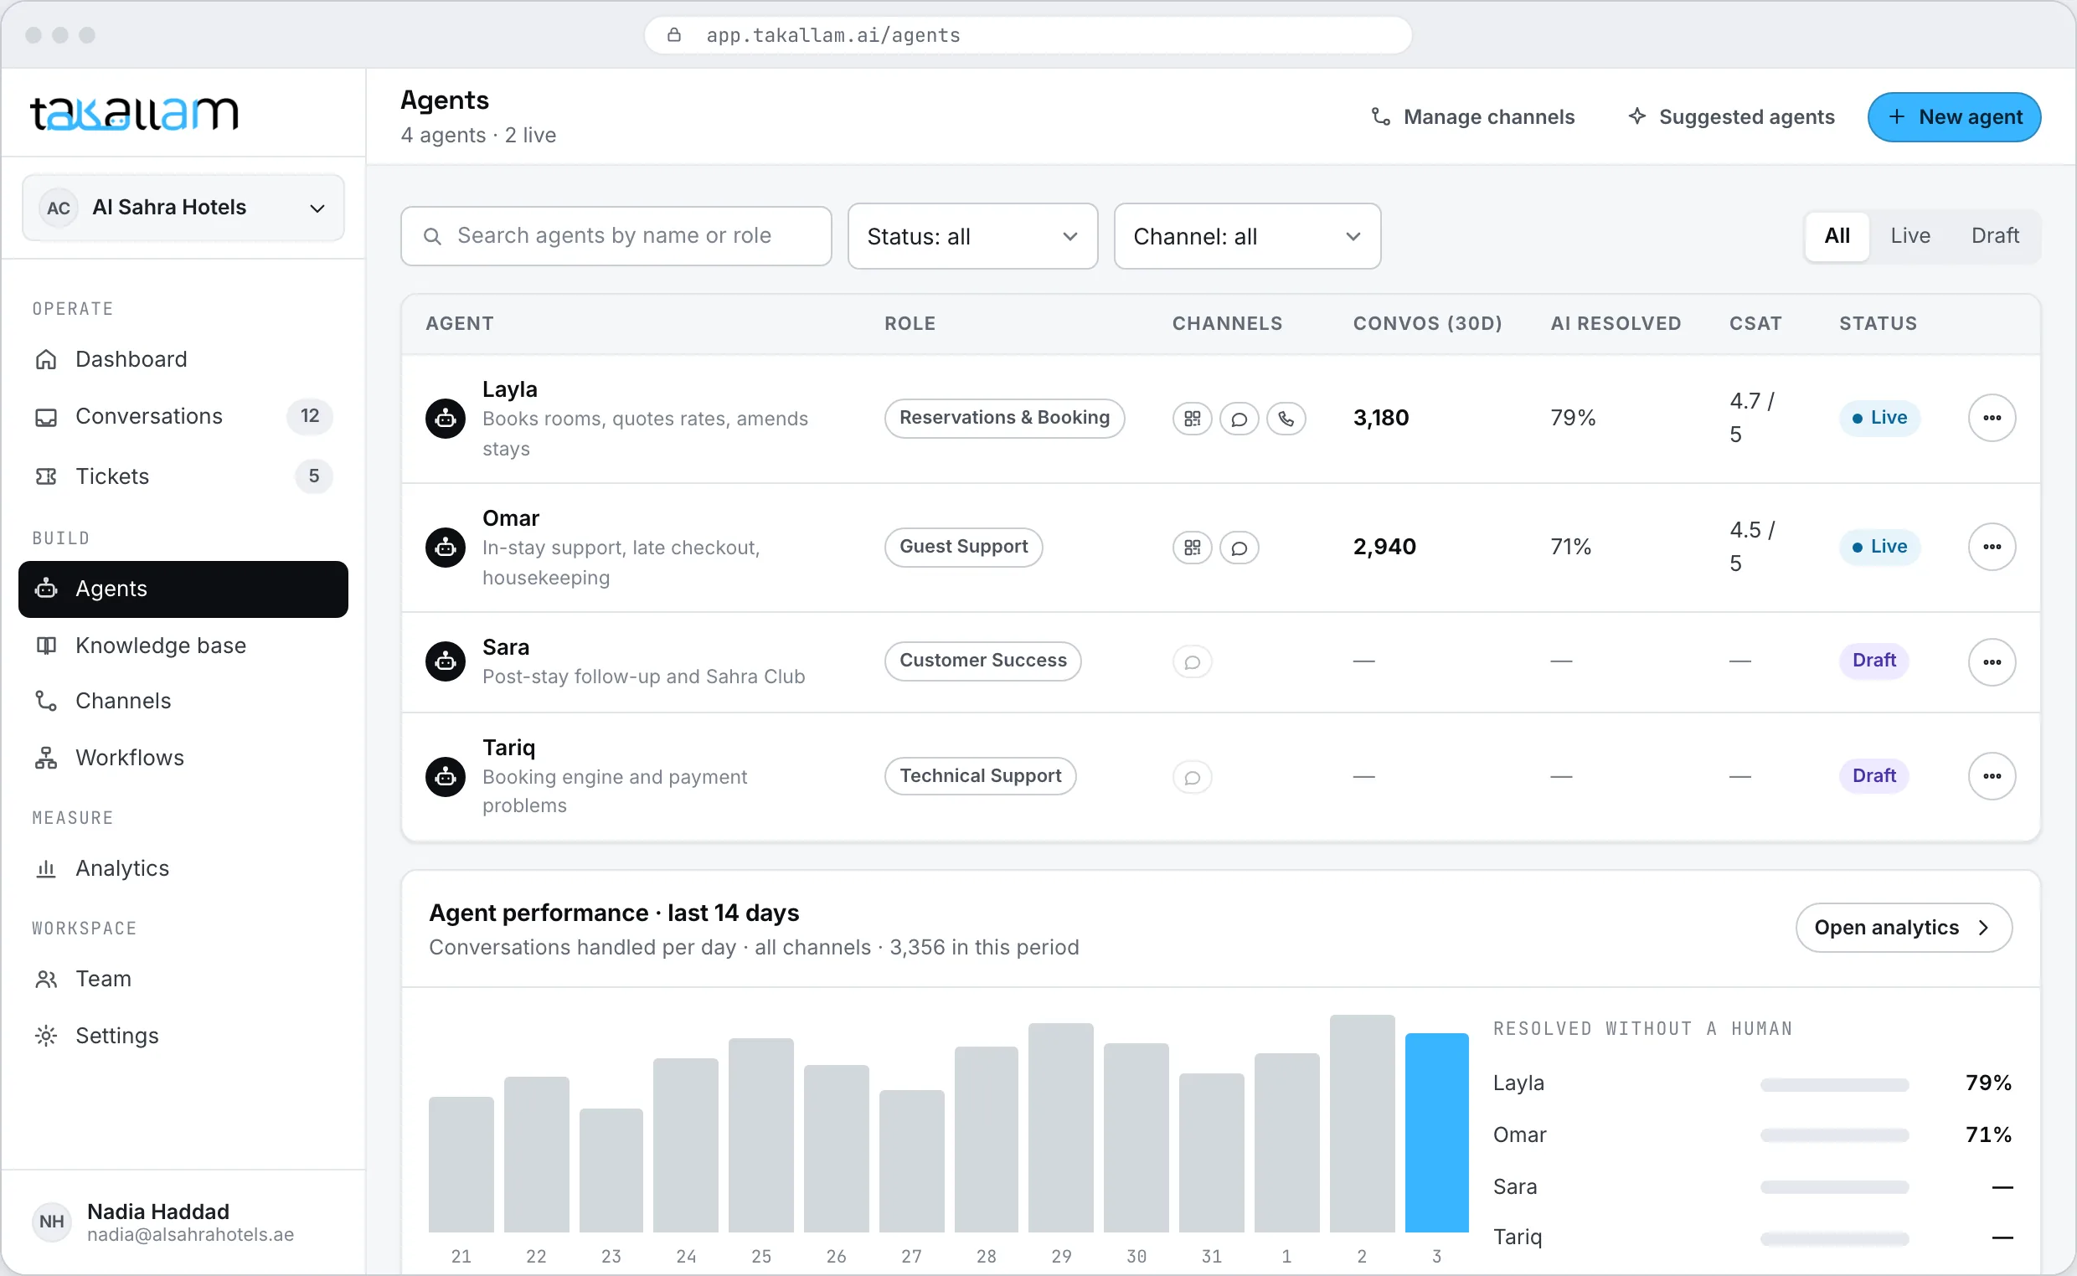
Task: Filter to Draft agents toggle
Action: tap(1994, 235)
